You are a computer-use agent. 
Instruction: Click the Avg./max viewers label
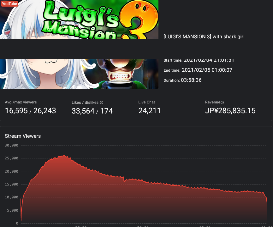tap(21, 102)
